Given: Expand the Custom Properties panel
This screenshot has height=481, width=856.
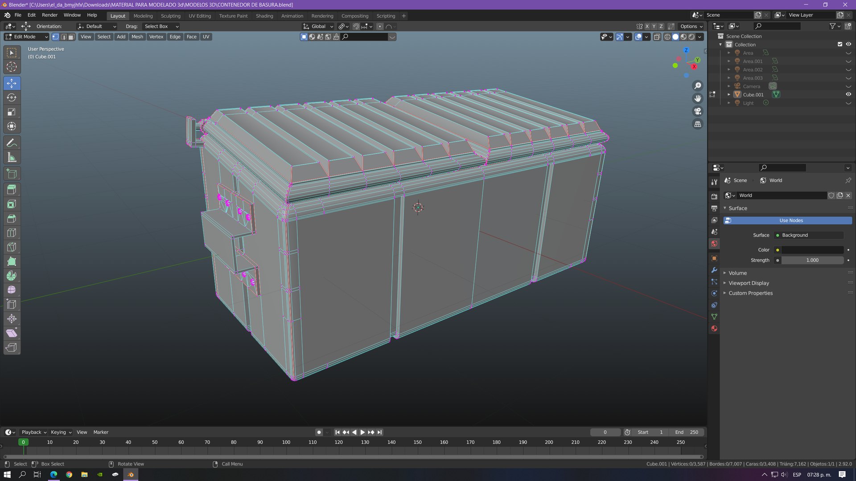Looking at the screenshot, I should coord(750,293).
